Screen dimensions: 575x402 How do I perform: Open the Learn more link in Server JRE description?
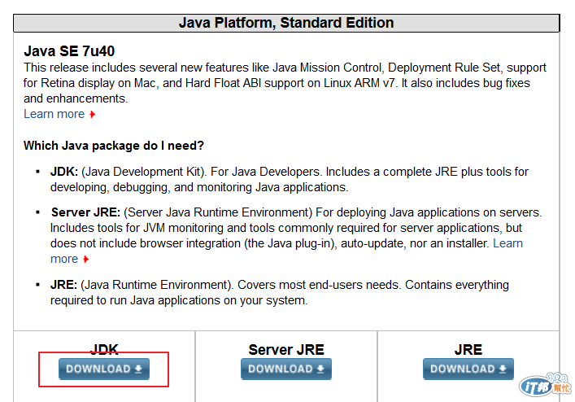[x=507, y=243]
